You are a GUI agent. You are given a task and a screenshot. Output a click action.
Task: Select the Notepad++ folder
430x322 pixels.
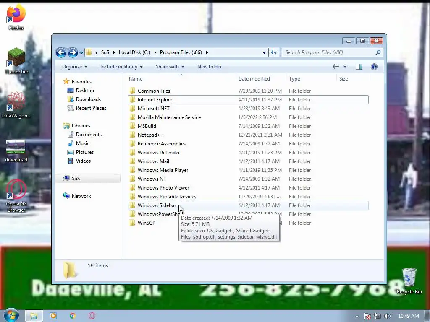tap(248, 135)
